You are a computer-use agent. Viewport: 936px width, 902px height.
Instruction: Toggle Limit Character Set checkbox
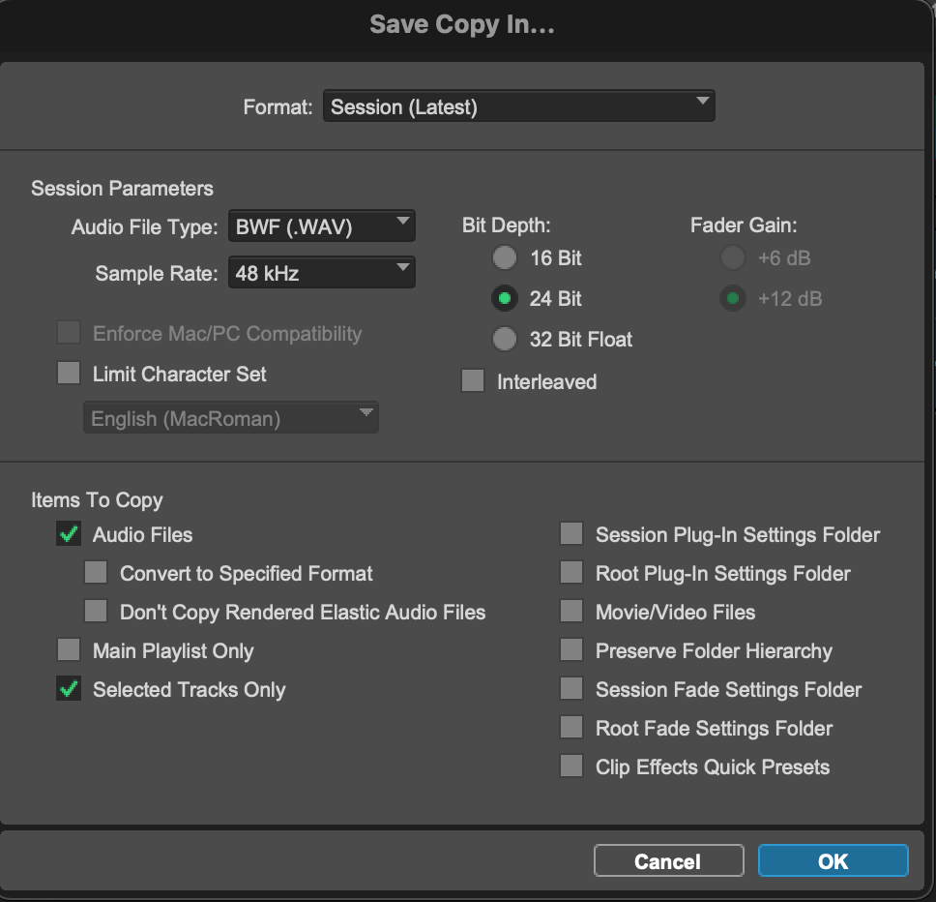(x=69, y=374)
